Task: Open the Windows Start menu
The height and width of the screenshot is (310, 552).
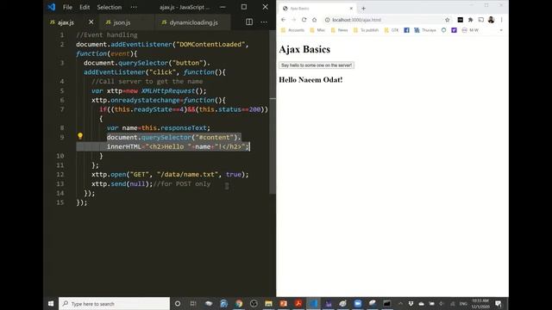Action: [x=51, y=304]
